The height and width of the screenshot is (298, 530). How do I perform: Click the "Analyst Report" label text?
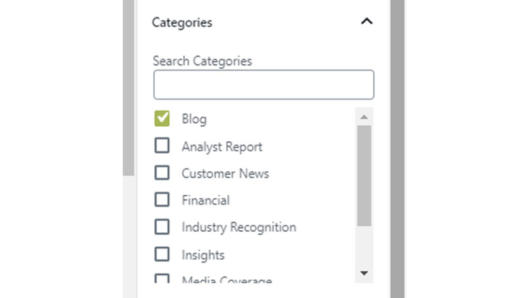[x=222, y=147]
